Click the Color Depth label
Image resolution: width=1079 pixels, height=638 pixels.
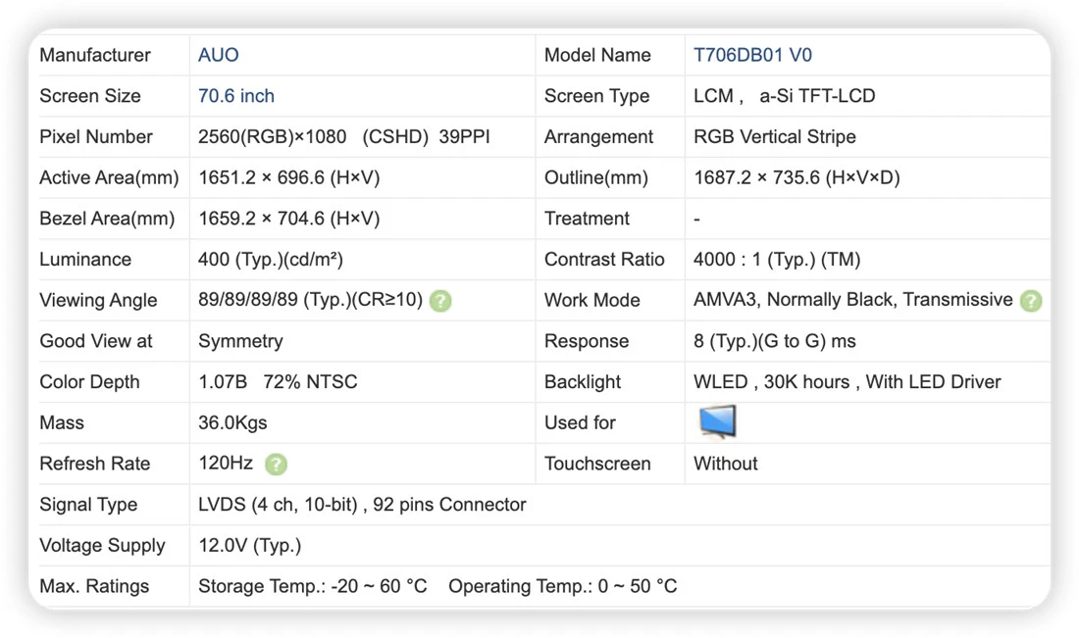(x=89, y=382)
